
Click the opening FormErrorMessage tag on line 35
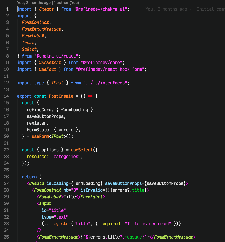[x=59, y=237]
